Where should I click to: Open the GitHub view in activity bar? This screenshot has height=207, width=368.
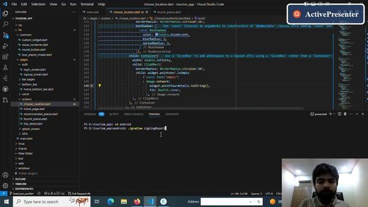[5, 89]
